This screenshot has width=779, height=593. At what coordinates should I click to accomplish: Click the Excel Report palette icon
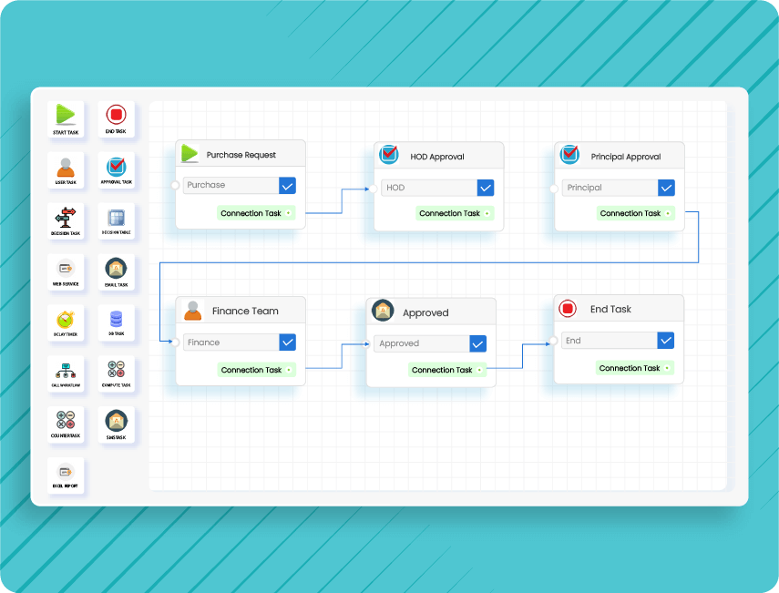(x=66, y=474)
